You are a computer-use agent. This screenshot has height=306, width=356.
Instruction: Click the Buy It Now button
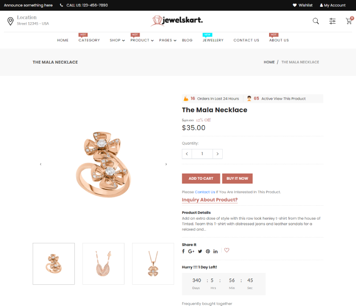pos(237,178)
